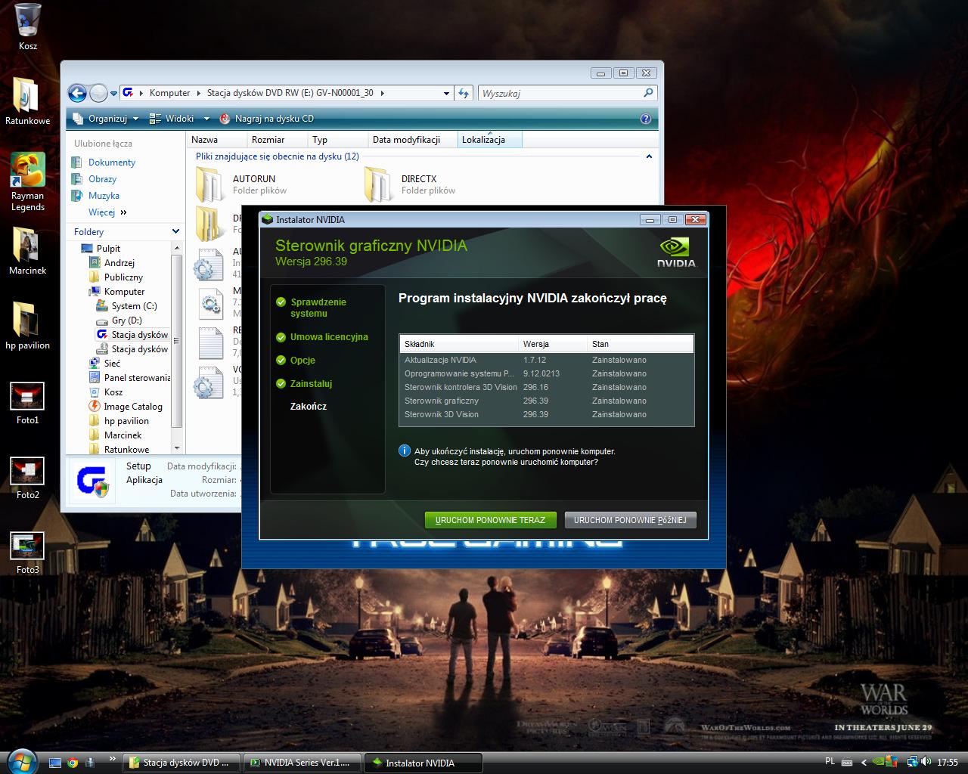Launch Google Chrome from quick launch
The width and height of the screenshot is (968, 774).
tap(73, 763)
